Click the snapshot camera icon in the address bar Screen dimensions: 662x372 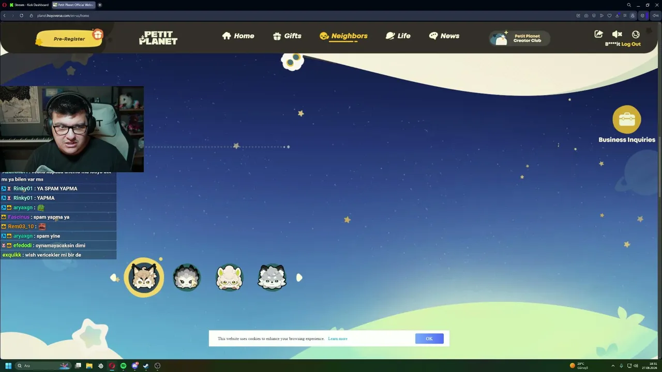click(x=586, y=16)
